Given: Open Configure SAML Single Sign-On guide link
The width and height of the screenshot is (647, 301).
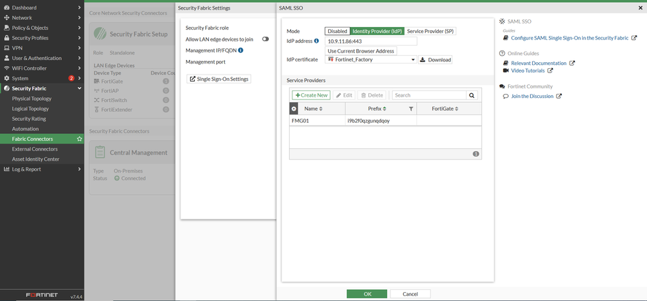Looking at the screenshot, I should [570, 38].
